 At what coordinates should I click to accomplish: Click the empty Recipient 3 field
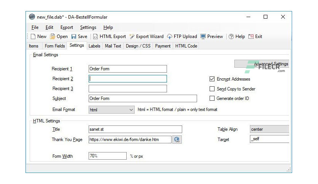click(x=128, y=89)
